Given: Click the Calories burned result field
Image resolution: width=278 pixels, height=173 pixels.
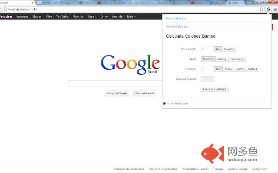Looking at the screenshot, I should (207, 79).
